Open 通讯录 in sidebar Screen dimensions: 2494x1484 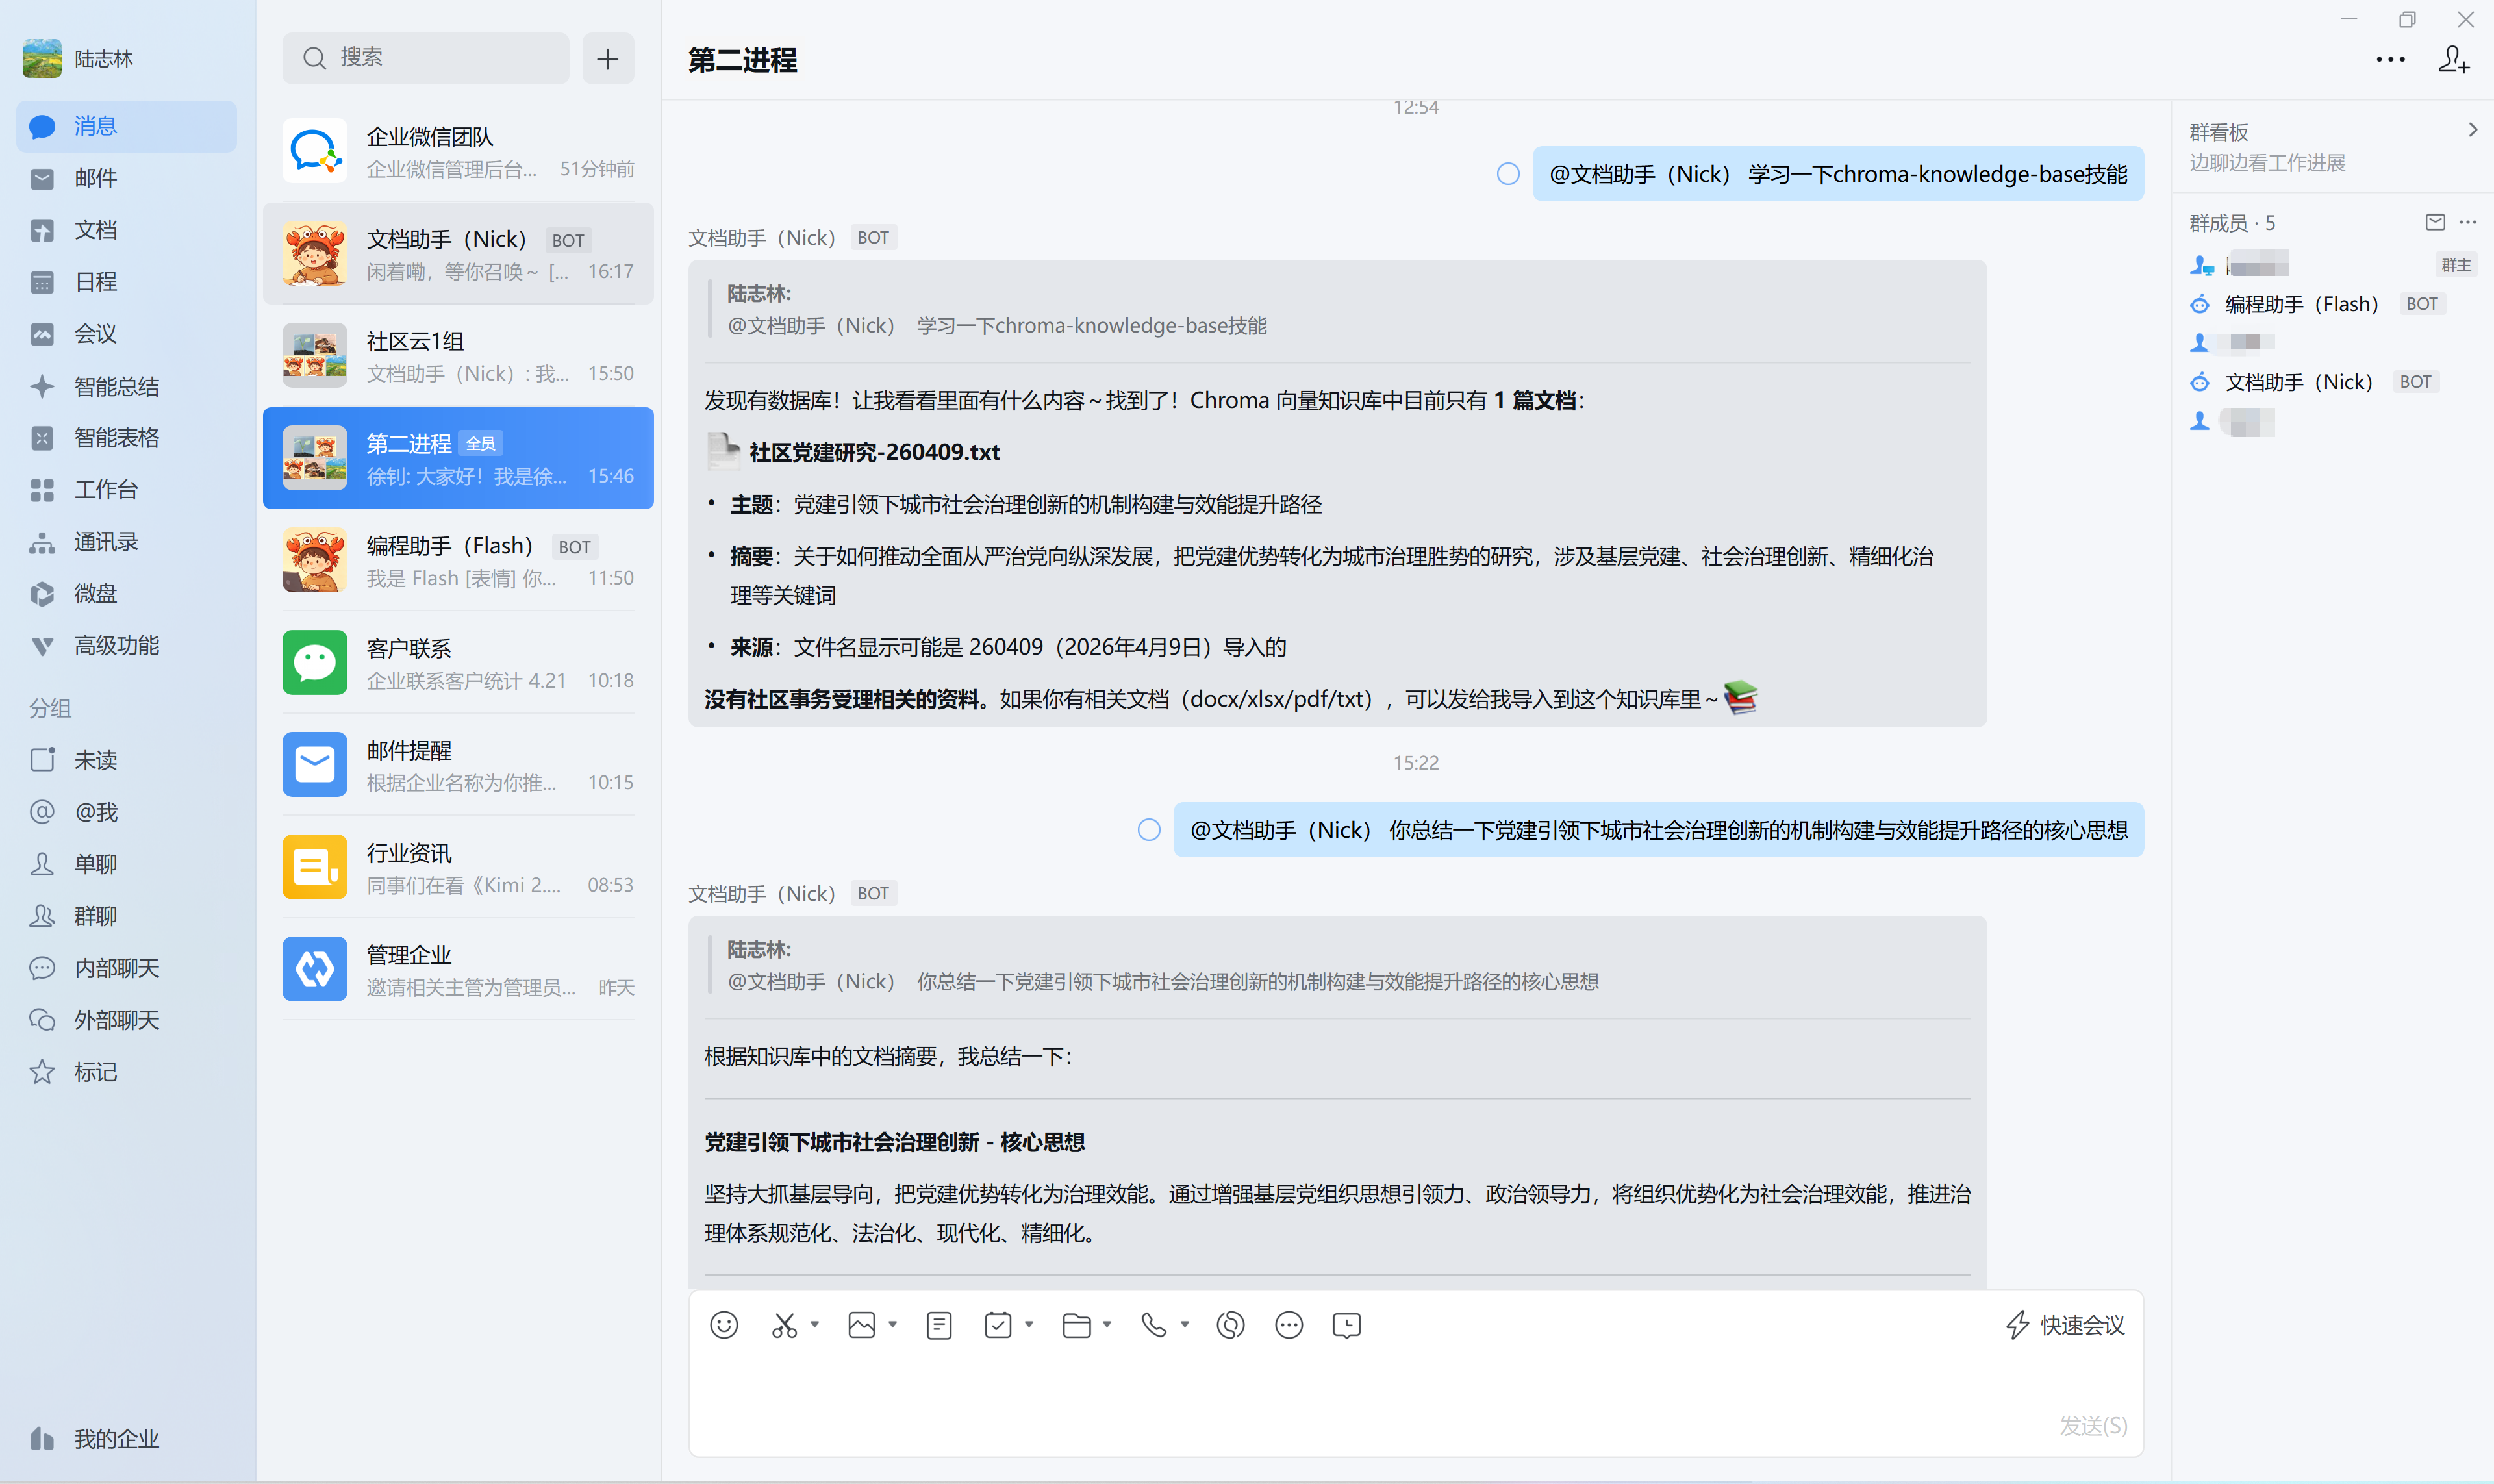(x=126, y=542)
